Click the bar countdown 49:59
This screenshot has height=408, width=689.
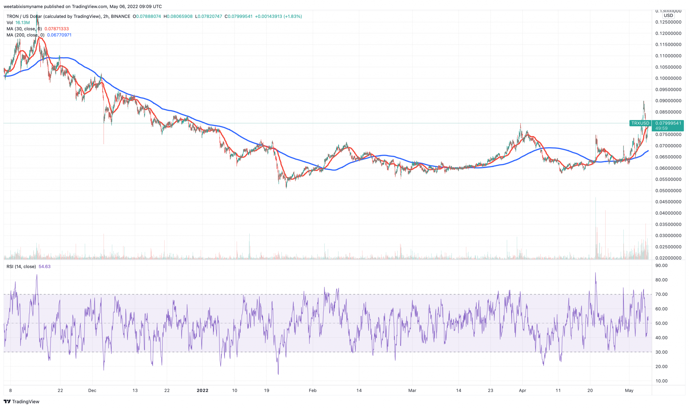pos(661,128)
